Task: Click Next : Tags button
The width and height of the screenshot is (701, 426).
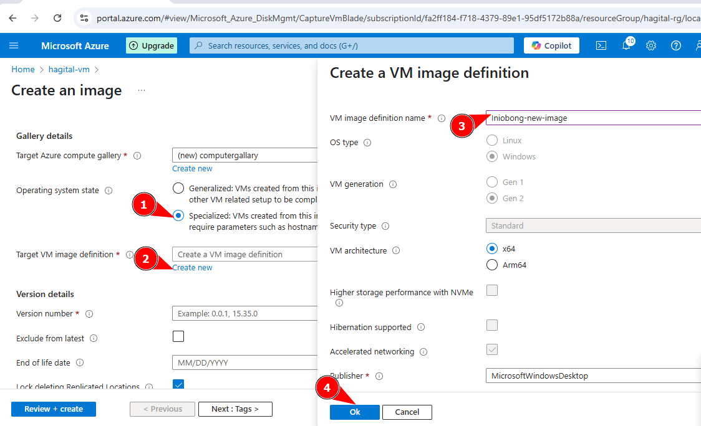Action: pyautogui.click(x=235, y=409)
